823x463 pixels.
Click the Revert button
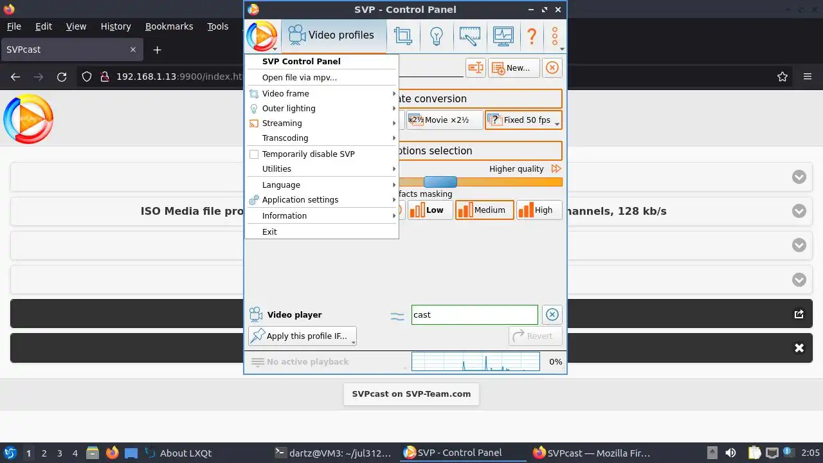click(535, 336)
